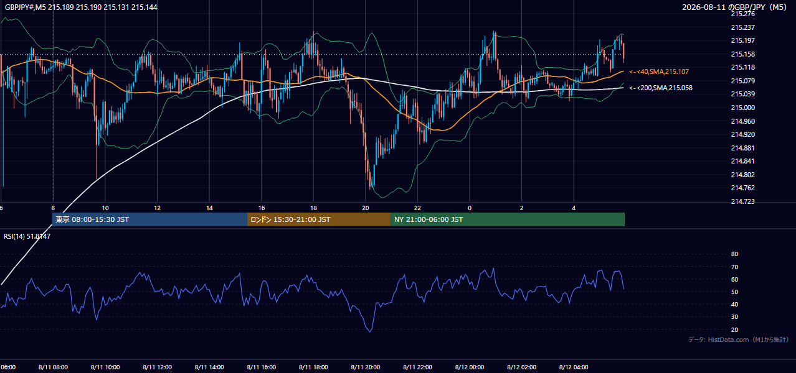The height and width of the screenshot is (373, 796).
Task: Click price axis label 214.762
Action: (742, 188)
